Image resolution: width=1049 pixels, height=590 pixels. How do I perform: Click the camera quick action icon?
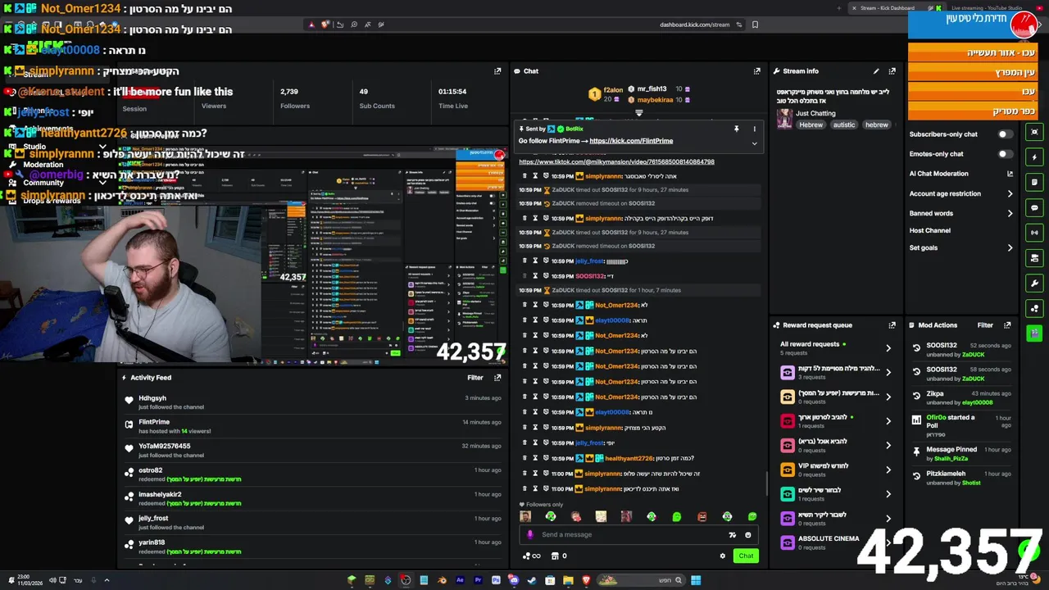pyautogui.click(x=1034, y=257)
